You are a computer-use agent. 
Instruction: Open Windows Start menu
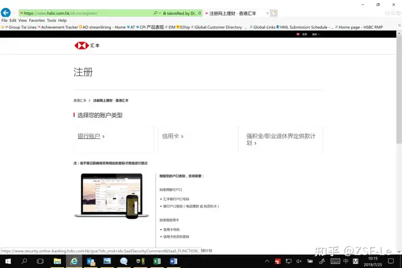tap(8, 261)
